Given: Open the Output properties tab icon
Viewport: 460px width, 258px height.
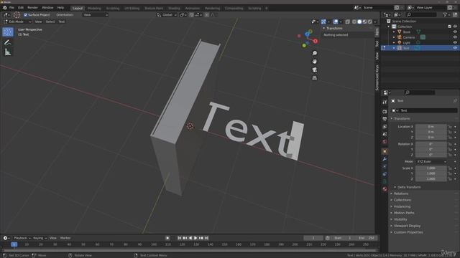Looking at the screenshot, I should (385, 119).
